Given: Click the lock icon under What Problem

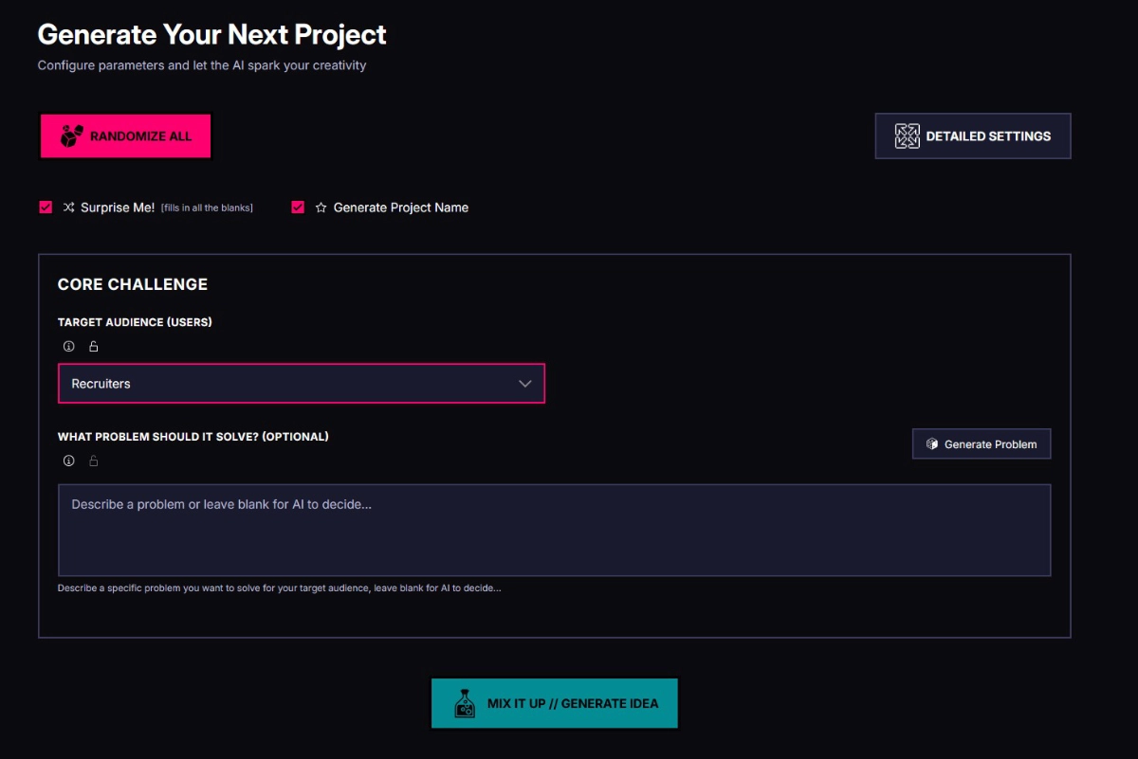Looking at the screenshot, I should 93,461.
